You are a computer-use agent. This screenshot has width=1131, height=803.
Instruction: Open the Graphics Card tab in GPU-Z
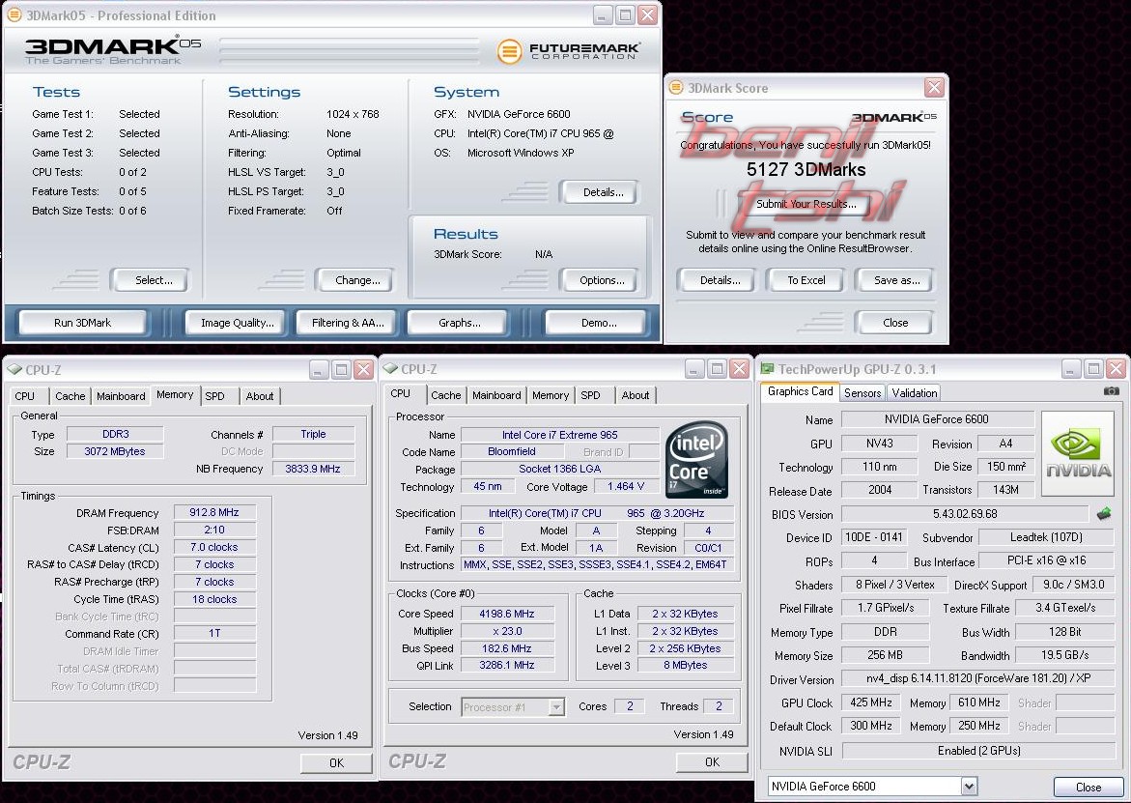pos(800,391)
